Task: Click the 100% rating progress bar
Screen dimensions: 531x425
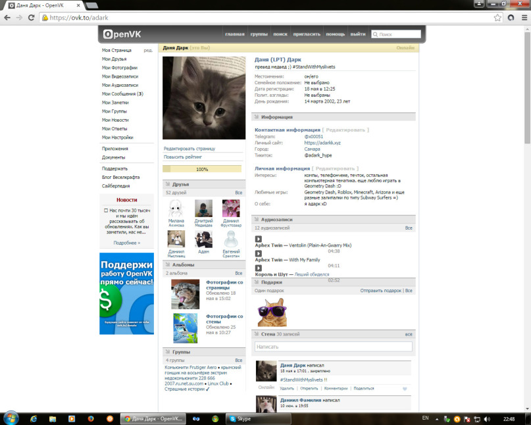Action: [202, 169]
